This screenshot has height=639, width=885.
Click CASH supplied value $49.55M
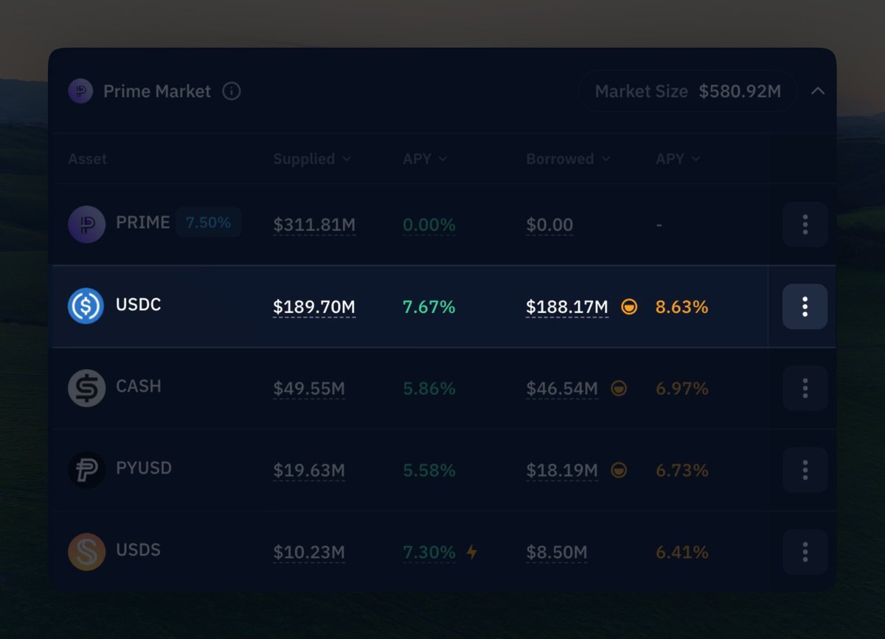pyautogui.click(x=309, y=389)
